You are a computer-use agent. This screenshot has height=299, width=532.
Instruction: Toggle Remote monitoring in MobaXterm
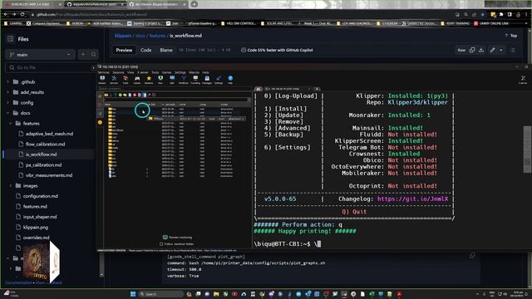(177, 238)
